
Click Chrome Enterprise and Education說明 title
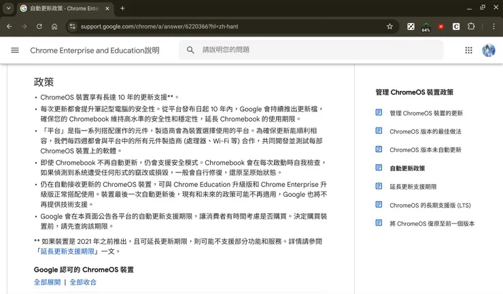94,50
